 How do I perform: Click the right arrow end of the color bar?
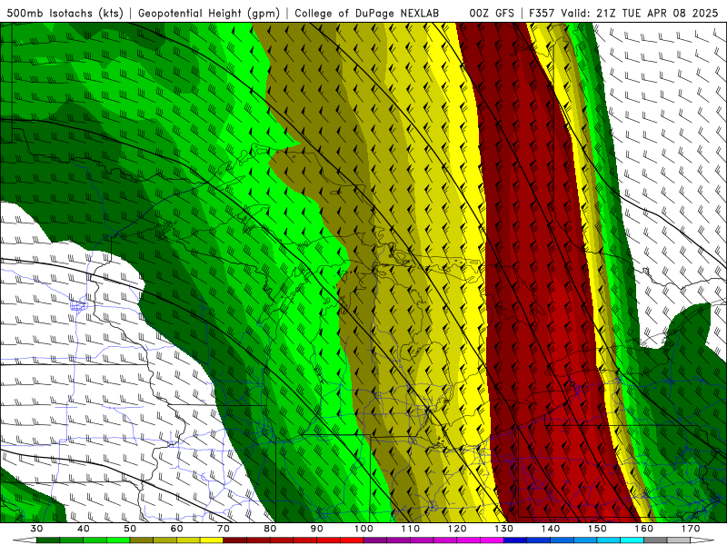702,540
